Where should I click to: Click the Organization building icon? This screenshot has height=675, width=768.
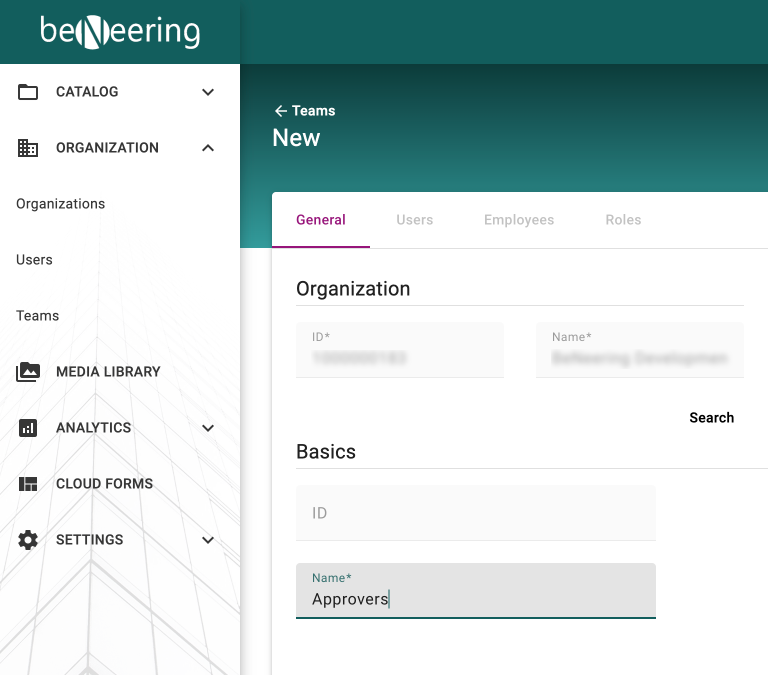pyautogui.click(x=28, y=148)
